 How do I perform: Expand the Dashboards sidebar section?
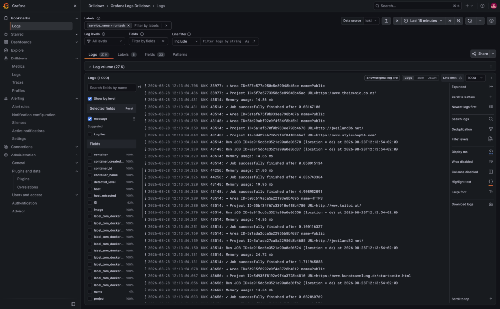tap(76, 42)
